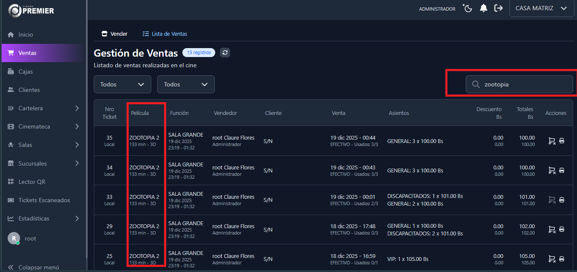Open the first Todos filter dropdown
This screenshot has width=577, height=272.
click(122, 84)
